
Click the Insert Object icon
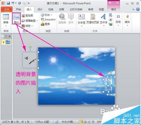(x=111, y=24)
